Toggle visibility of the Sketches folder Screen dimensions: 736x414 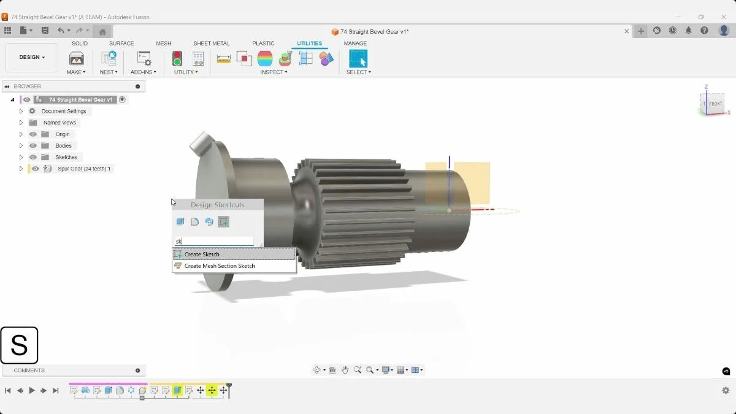tap(33, 157)
